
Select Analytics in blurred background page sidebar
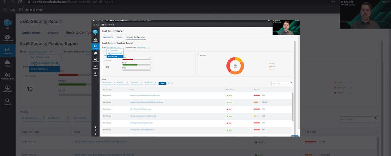[x=7, y=51]
